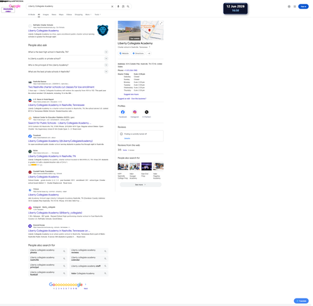Click the Niche result favicon
This screenshot has width=313, height=306.
(30, 151)
